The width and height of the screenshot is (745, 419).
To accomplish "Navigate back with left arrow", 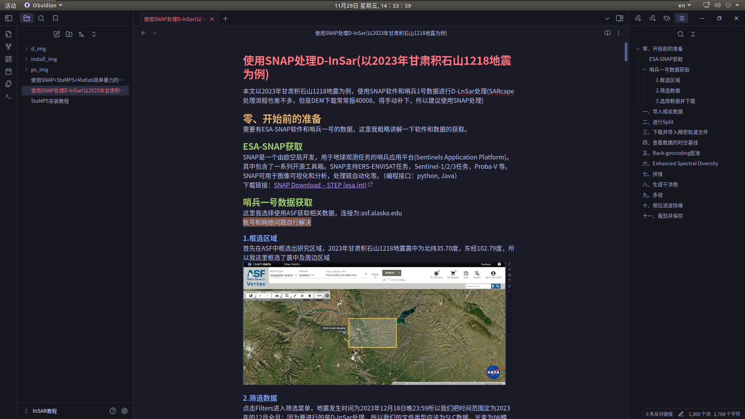I will 144,33.
